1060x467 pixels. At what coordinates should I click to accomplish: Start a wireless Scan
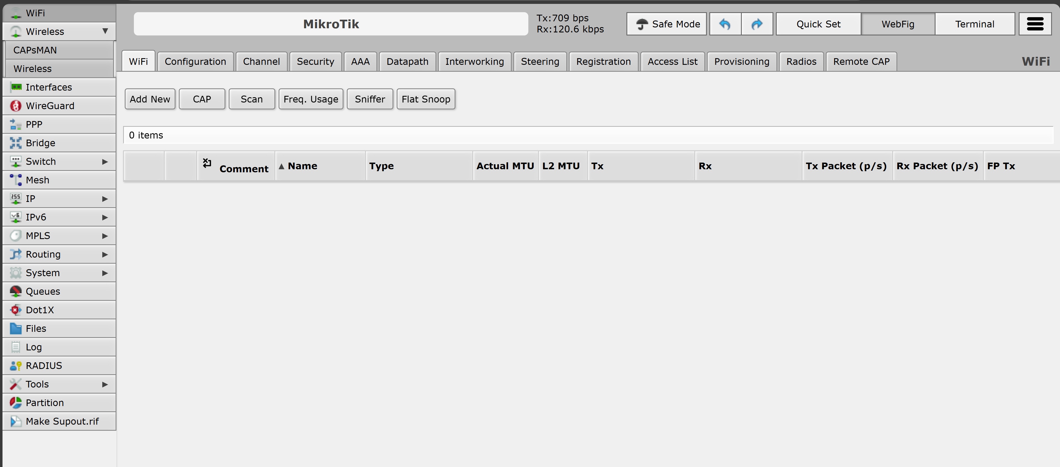[x=252, y=99]
